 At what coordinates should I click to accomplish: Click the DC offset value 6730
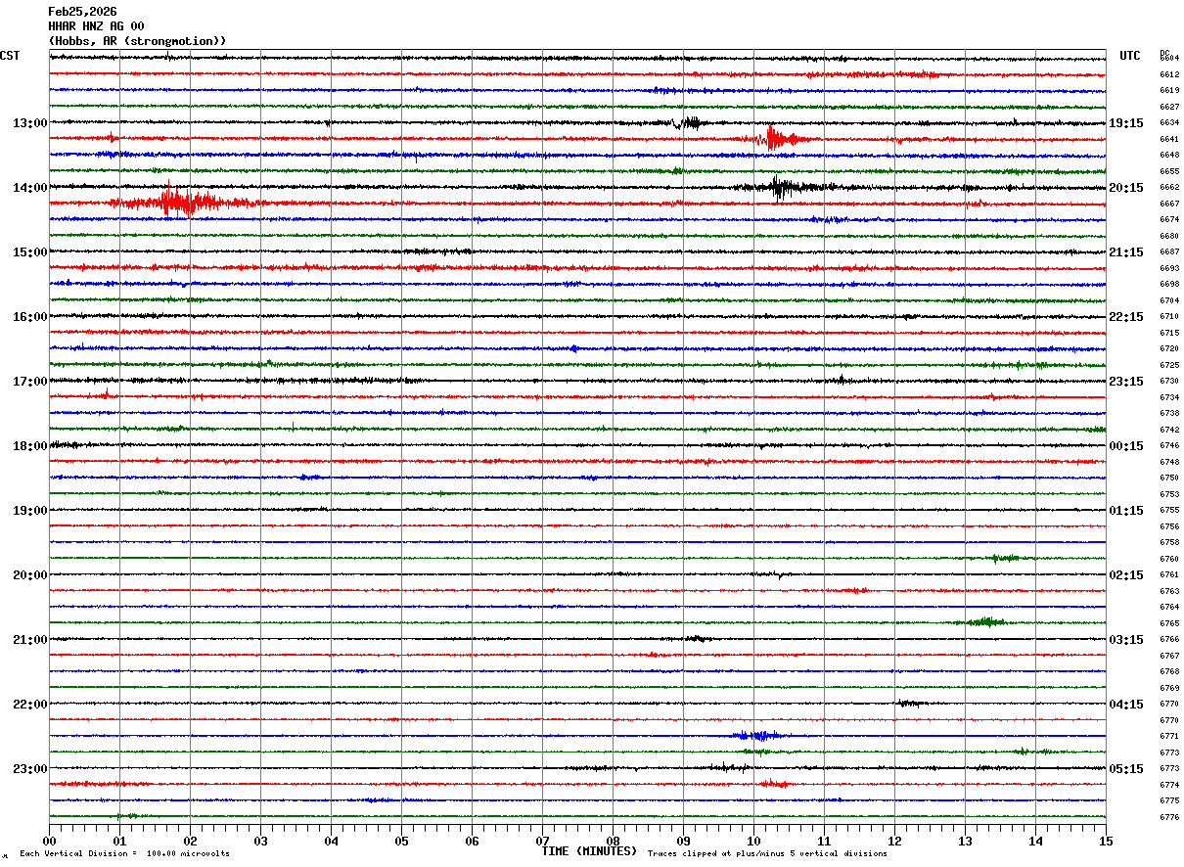pyautogui.click(x=1169, y=382)
